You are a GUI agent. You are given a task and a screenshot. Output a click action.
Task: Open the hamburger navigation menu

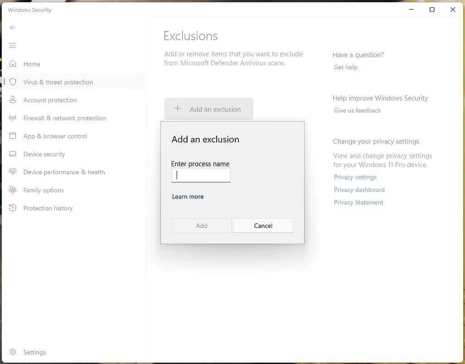click(x=13, y=45)
